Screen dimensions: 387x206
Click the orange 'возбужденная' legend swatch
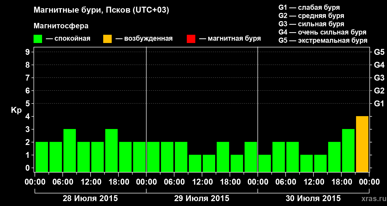pyautogui.click(x=107, y=39)
